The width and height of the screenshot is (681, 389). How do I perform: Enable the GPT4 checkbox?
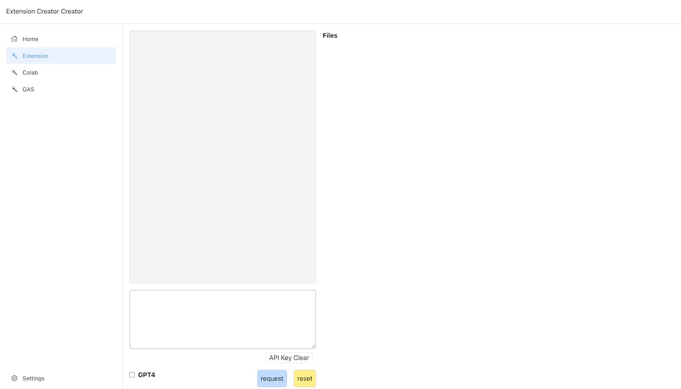(132, 375)
